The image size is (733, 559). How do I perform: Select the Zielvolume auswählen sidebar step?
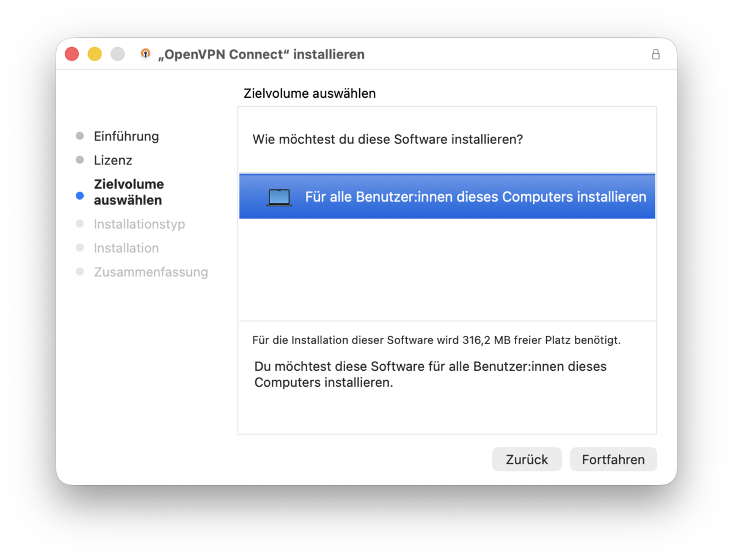coord(129,192)
